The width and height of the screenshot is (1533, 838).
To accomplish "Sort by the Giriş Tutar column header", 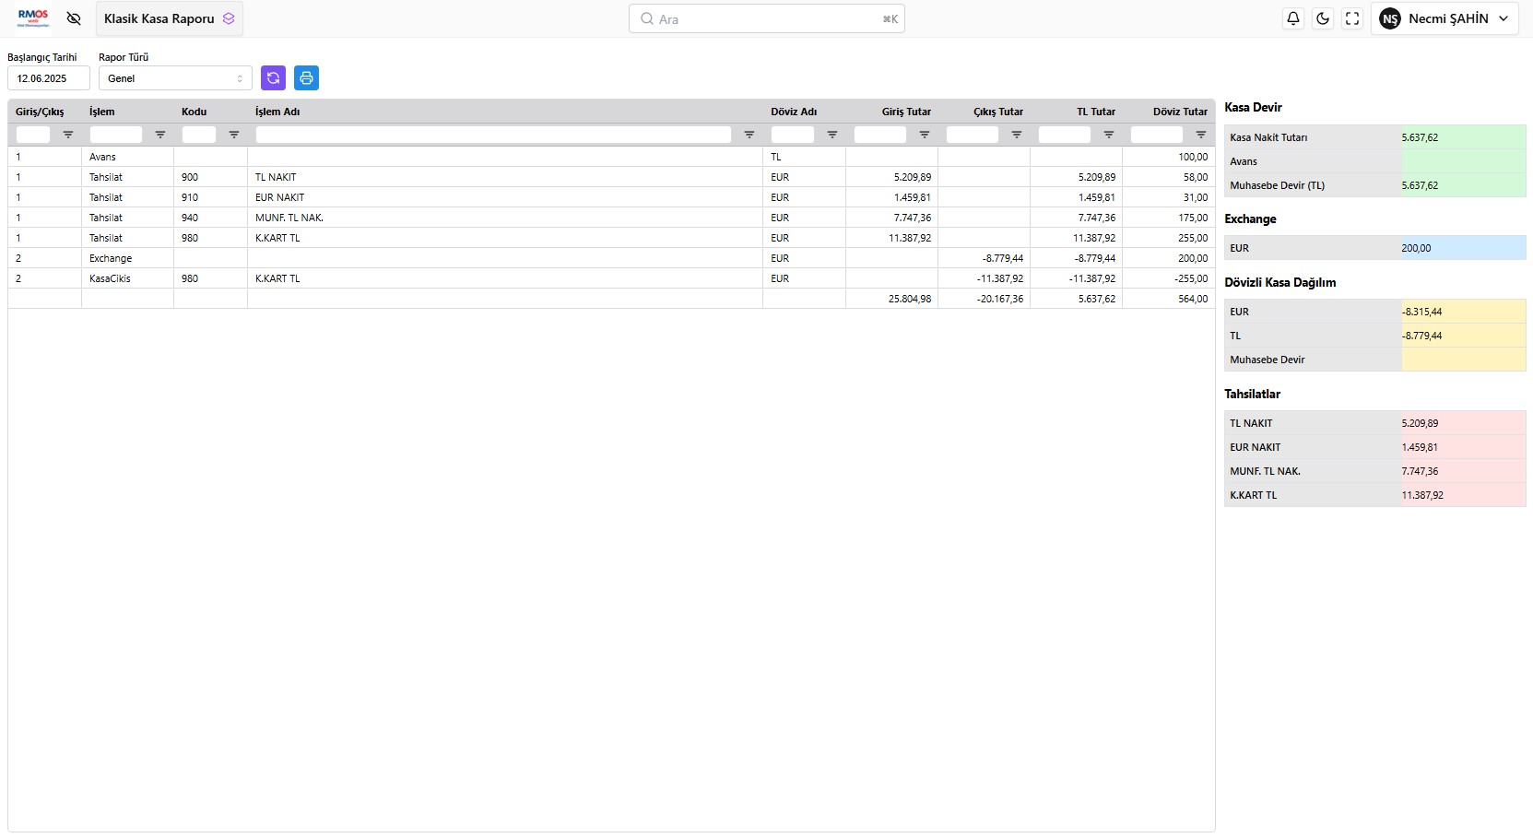I will click(905, 112).
